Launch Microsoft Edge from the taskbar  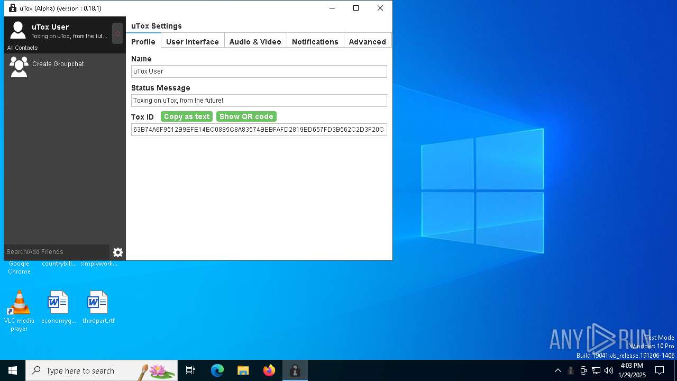click(x=217, y=370)
